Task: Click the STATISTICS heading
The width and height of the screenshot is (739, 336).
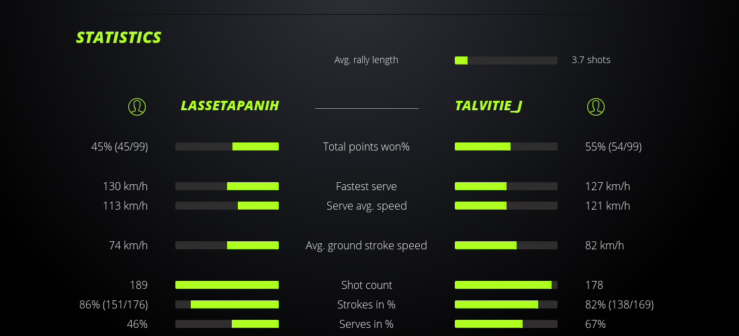Action: coord(118,38)
